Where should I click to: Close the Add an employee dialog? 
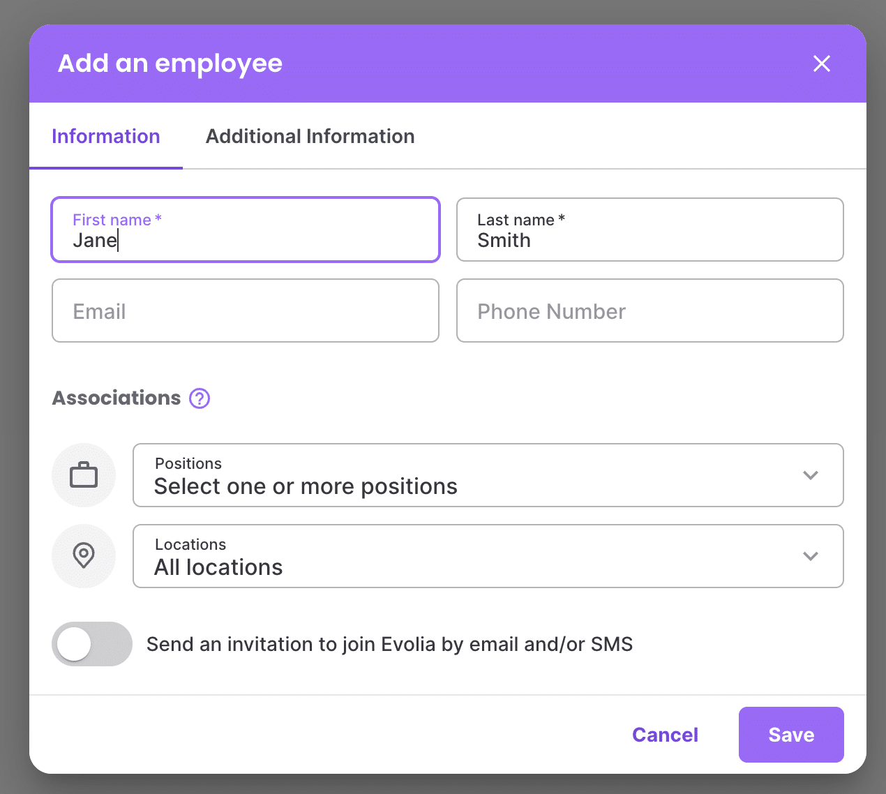822,63
